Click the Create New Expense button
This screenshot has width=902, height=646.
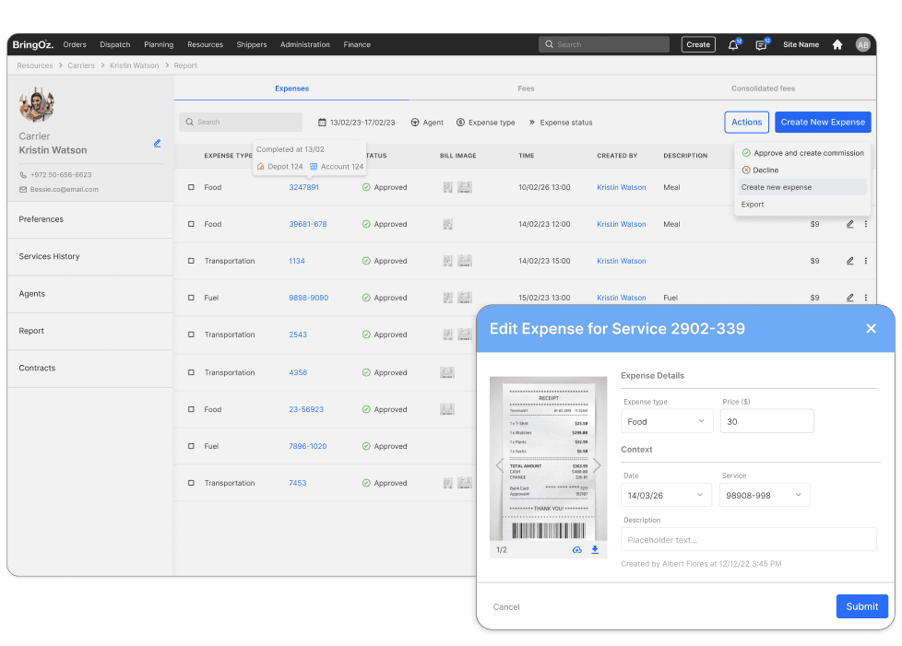point(823,122)
